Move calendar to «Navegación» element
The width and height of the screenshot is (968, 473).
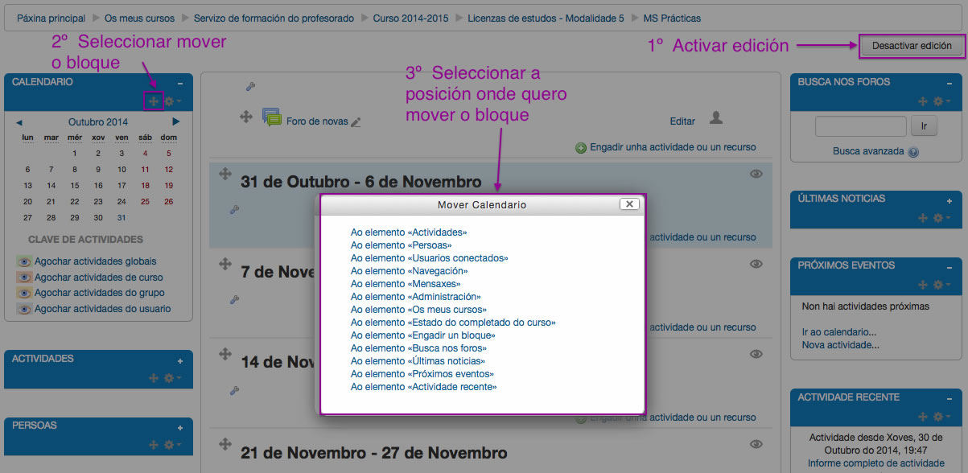coord(407,270)
